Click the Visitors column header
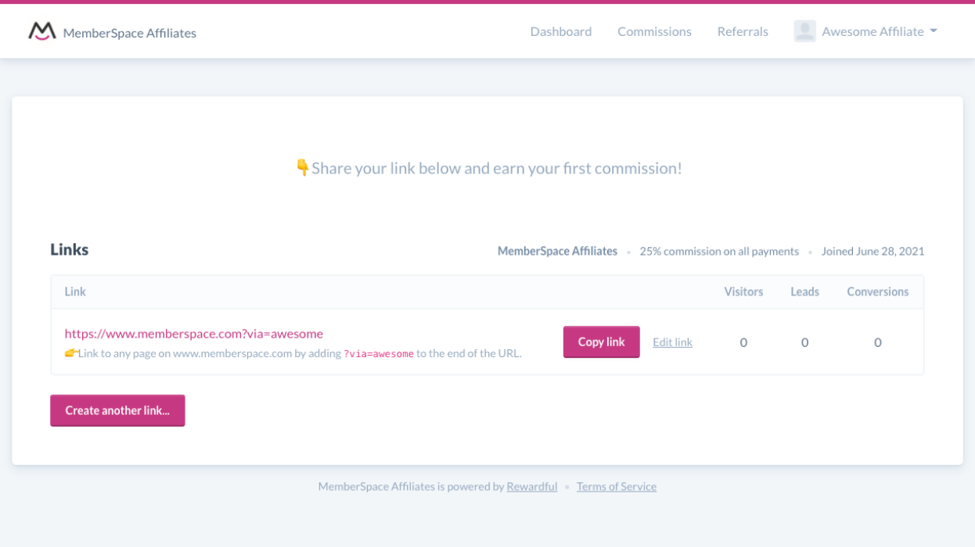Image resolution: width=975 pixels, height=547 pixels. [743, 291]
